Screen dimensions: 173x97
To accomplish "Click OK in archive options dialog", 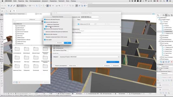I will [x=68, y=43].
